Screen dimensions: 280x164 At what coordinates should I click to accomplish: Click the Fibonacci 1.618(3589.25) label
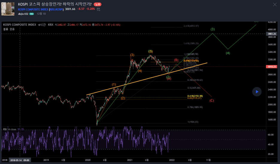pos(191,44)
